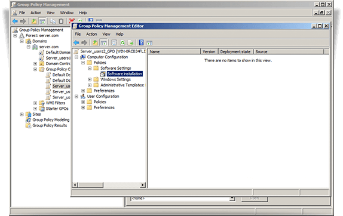Screen dimensions: 343x216
Task: Open Action menu in Group Policy Management window
Action: tap(36, 13)
